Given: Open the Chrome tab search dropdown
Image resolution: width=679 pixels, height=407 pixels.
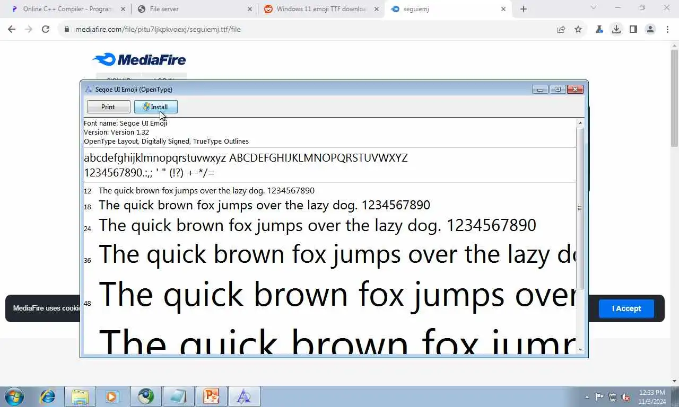Looking at the screenshot, I should tap(594, 8).
